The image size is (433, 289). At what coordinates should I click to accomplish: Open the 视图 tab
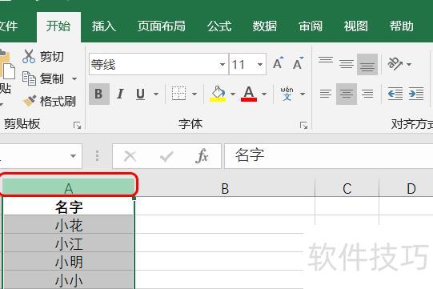pyautogui.click(x=356, y=26)
